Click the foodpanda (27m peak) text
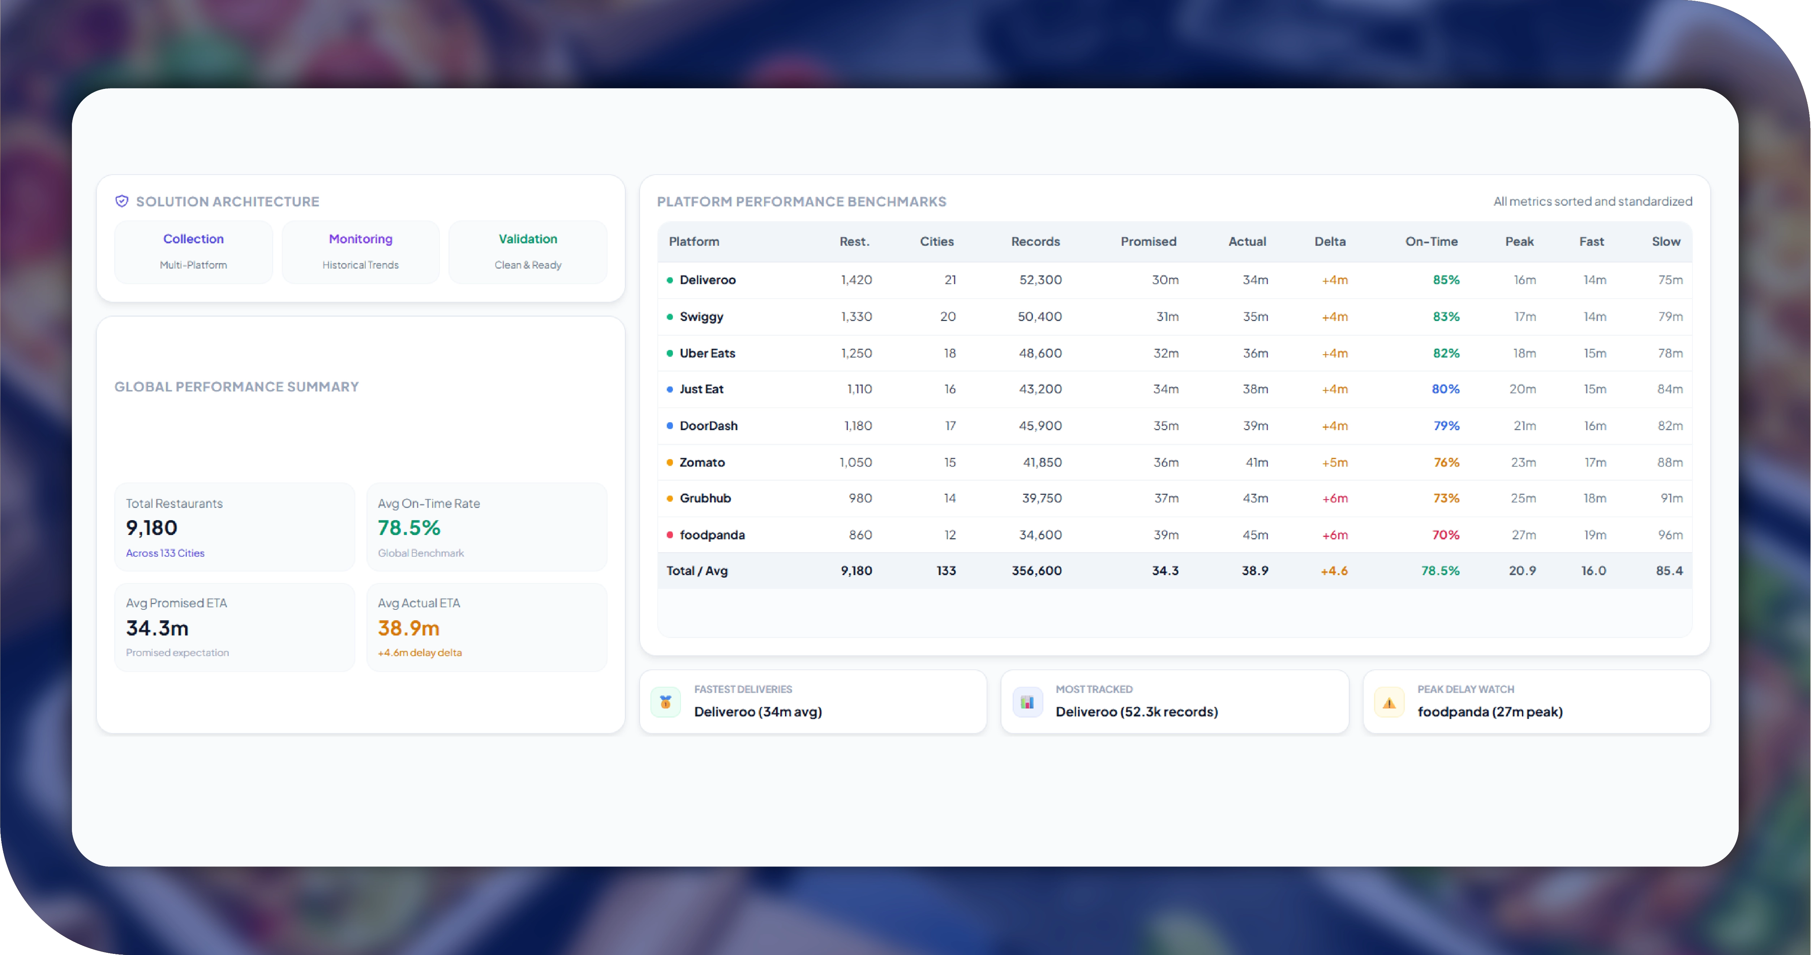 (x=1490, y=712)
